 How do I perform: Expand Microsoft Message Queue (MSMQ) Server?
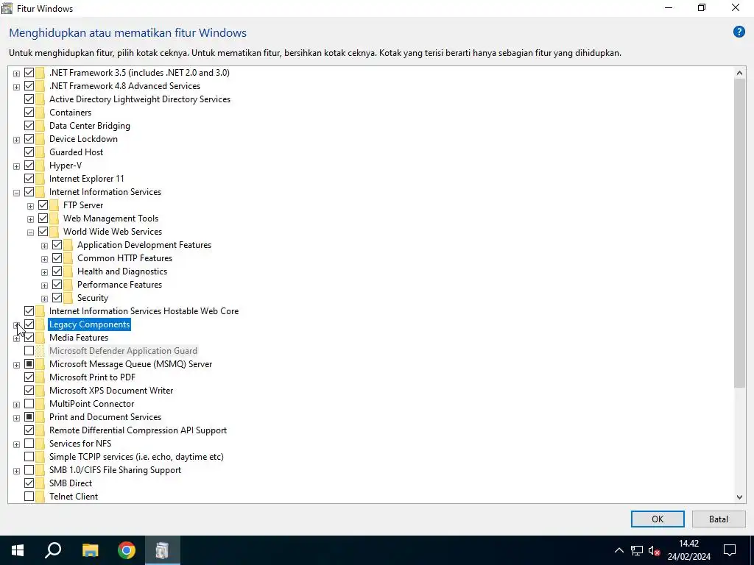pos(16,365)
